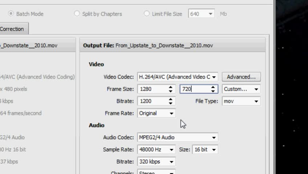Open the file size limit dropdown

coord(211,14)
